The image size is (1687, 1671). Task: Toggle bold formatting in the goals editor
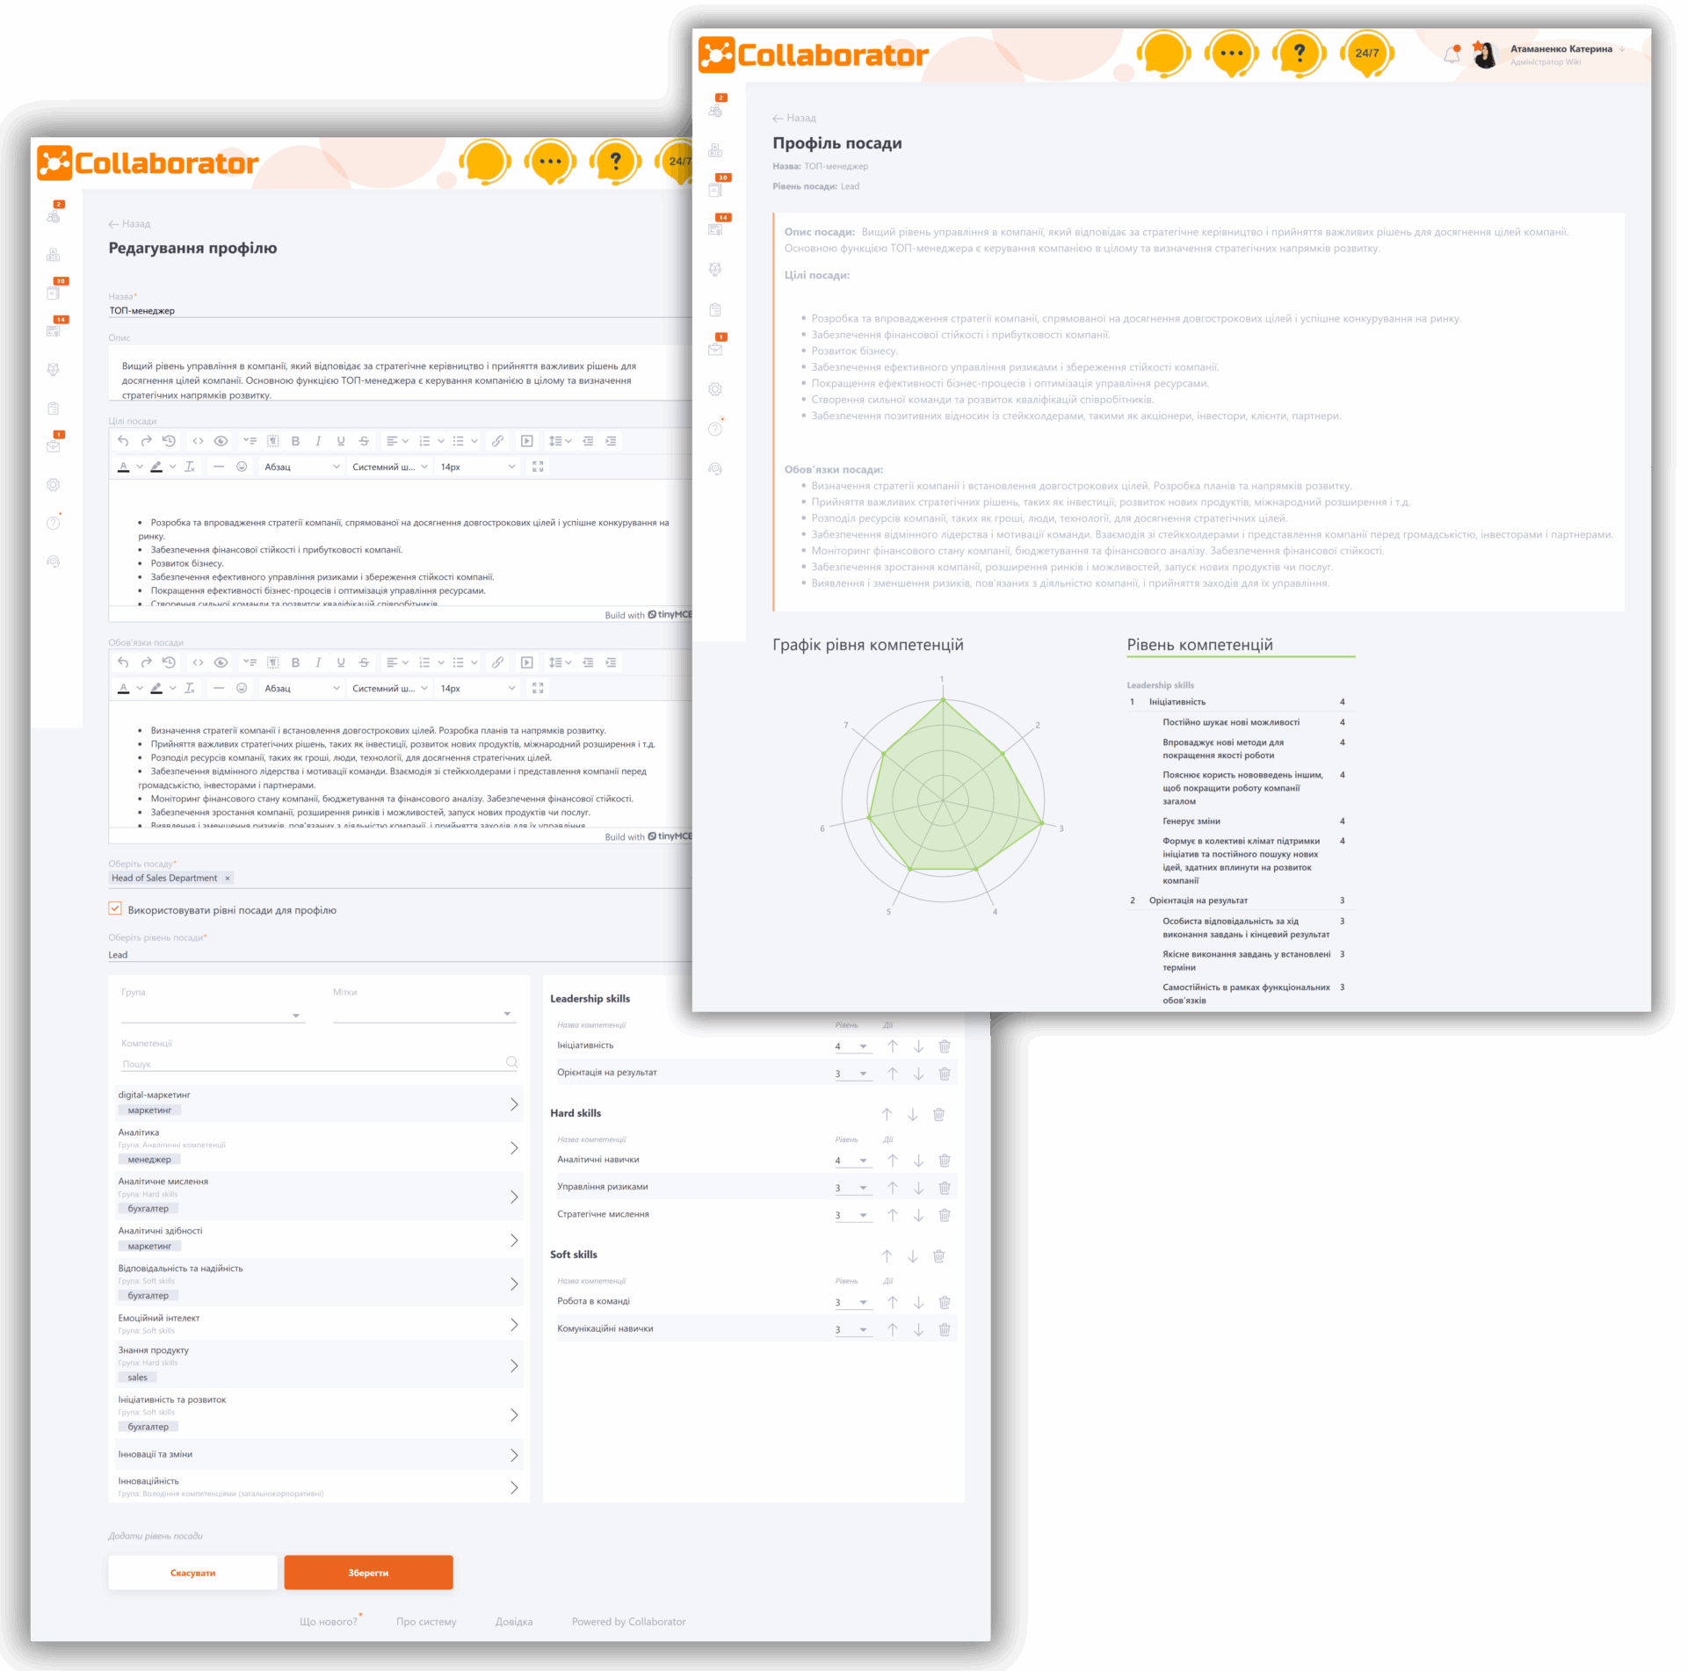296,441
